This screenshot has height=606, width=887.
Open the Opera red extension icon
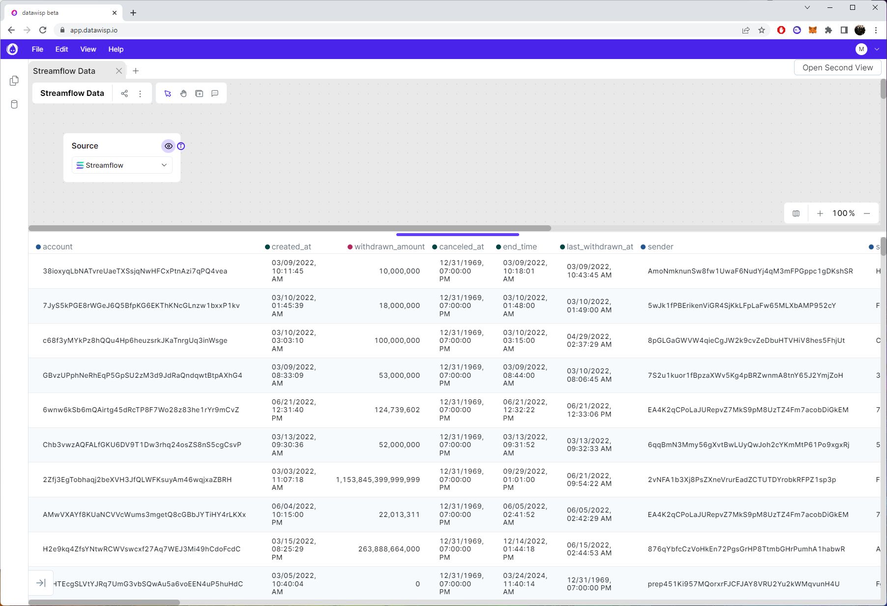(781, 30)
